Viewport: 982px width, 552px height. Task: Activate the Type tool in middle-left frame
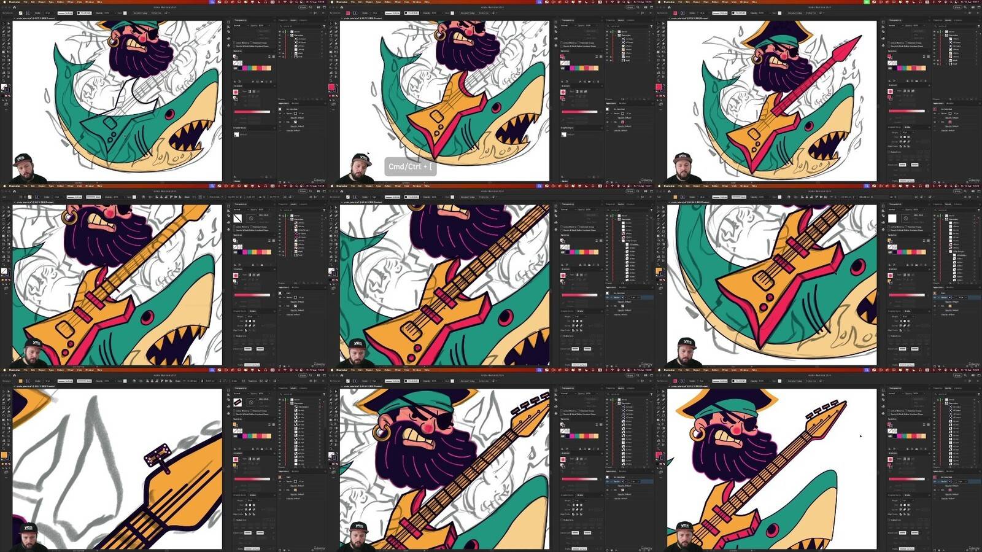point(4,220)
